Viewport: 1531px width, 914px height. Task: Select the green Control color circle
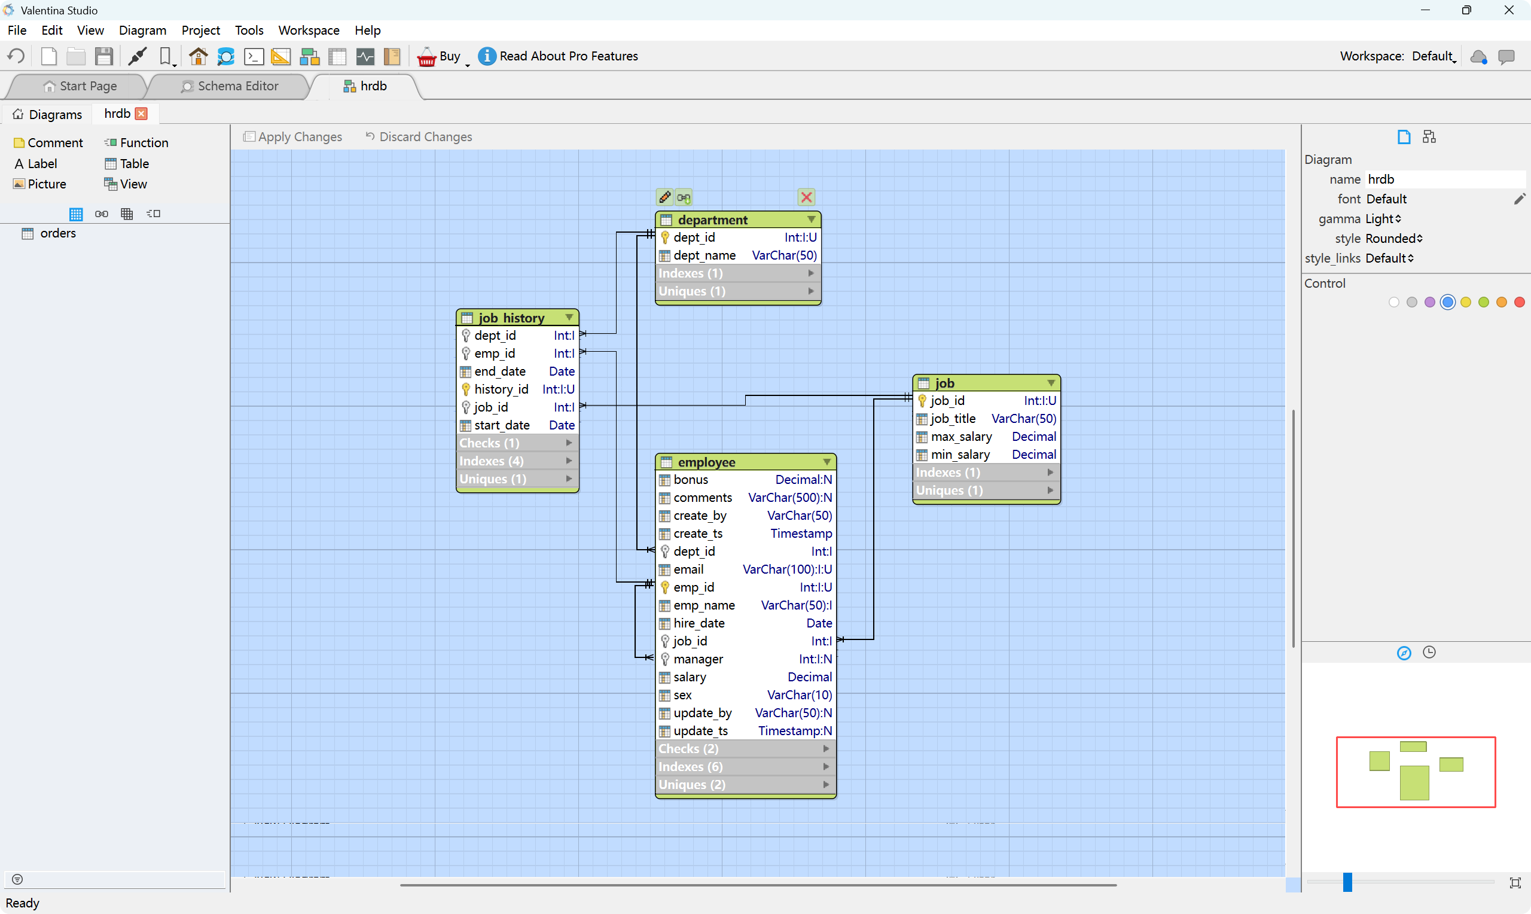click(x=1483, y=302)
